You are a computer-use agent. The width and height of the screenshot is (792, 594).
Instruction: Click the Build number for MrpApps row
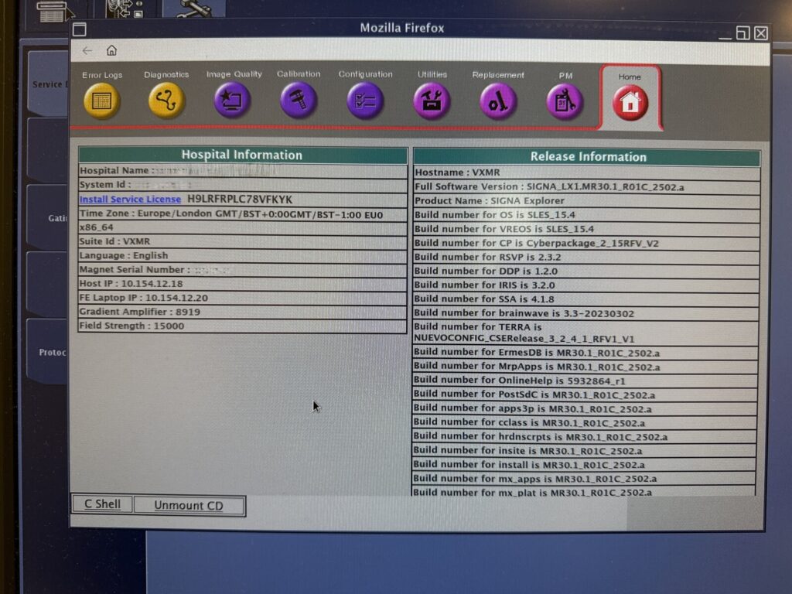(586, 367)
